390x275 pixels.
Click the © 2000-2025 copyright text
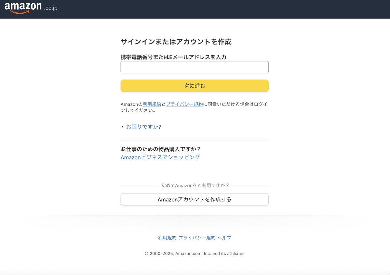195,254
